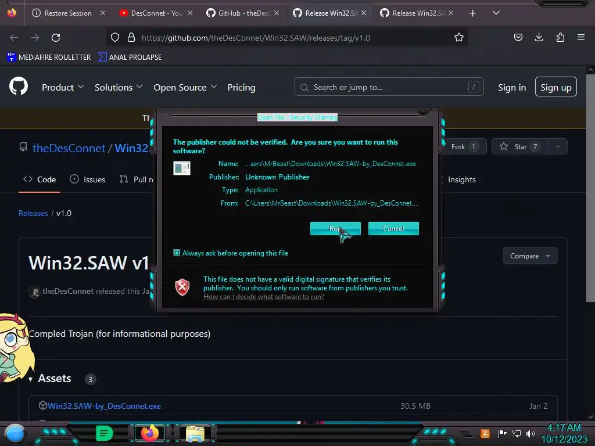This screenshot has height=446, width=595.
Task: Open MEDIAFIRE ROULETTER bookmark
Action: [x=49, y=57]
